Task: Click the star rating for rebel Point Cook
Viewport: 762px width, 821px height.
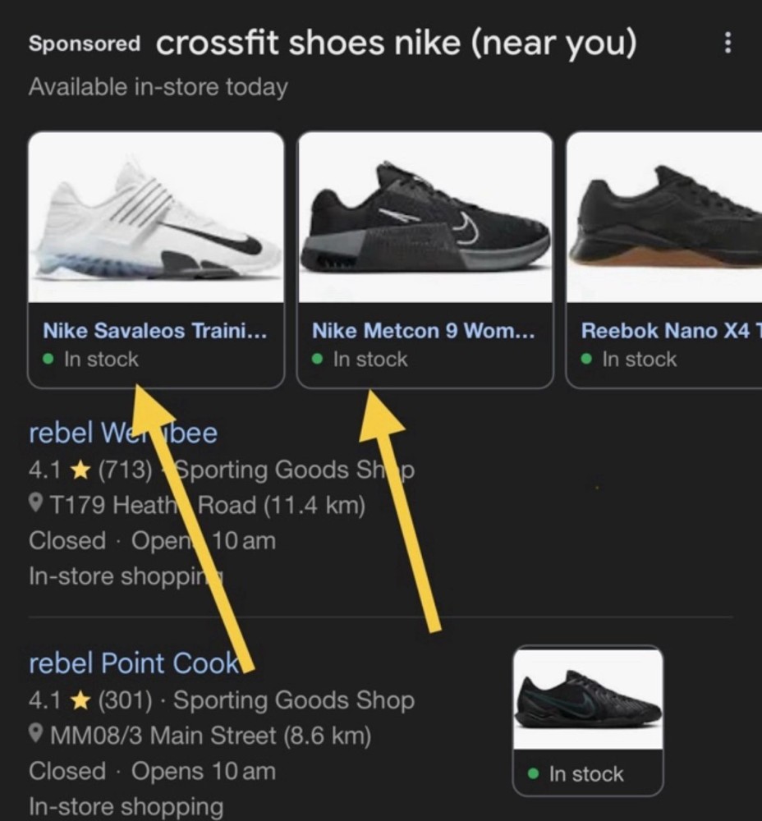Action: [x=80, y=700]
